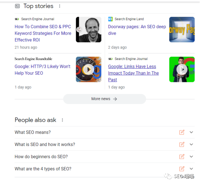Play the speedometer Google video thumbnail
Viewport: 200px width, 185px height.
click(x=89, y=69)
